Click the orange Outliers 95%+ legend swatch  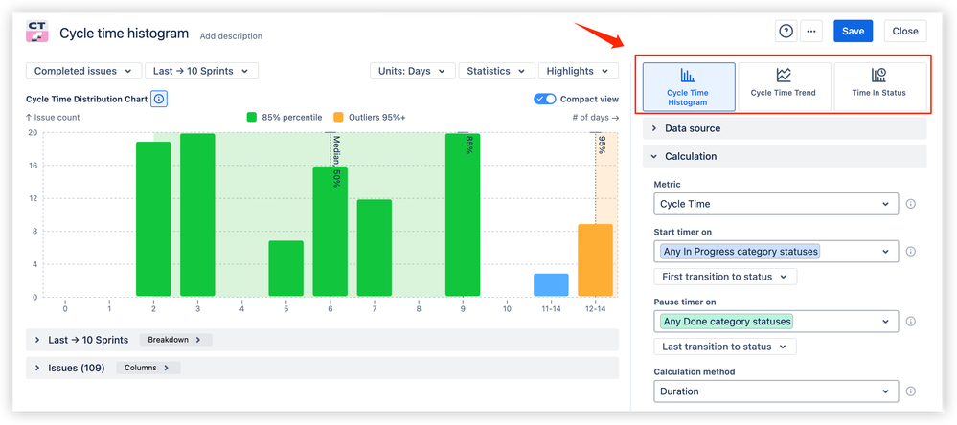[339, 117]
